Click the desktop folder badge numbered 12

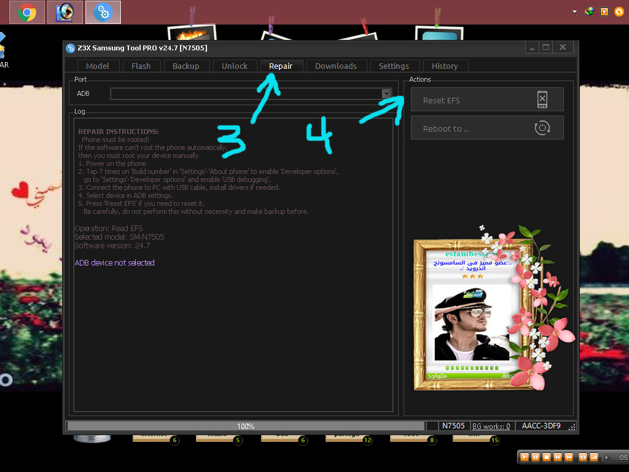(x=367, y=440)
